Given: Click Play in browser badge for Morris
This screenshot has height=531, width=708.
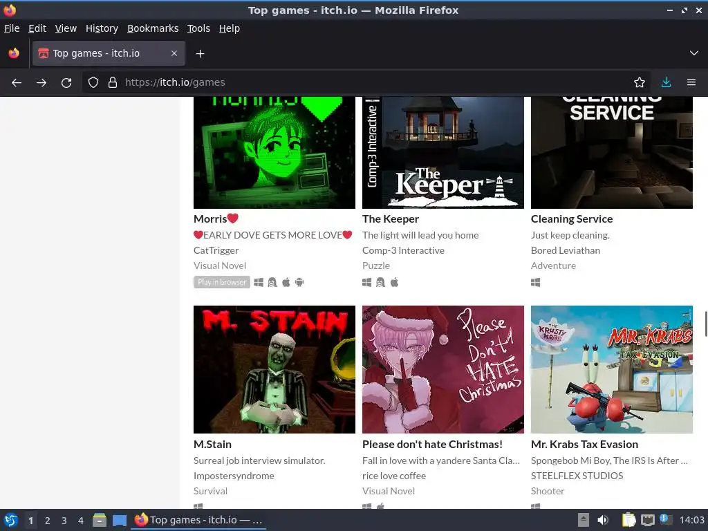Looking at the screenshot, I should (222, 282).
